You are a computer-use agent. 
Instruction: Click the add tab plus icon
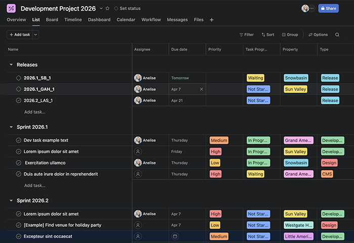pos(211,20)
